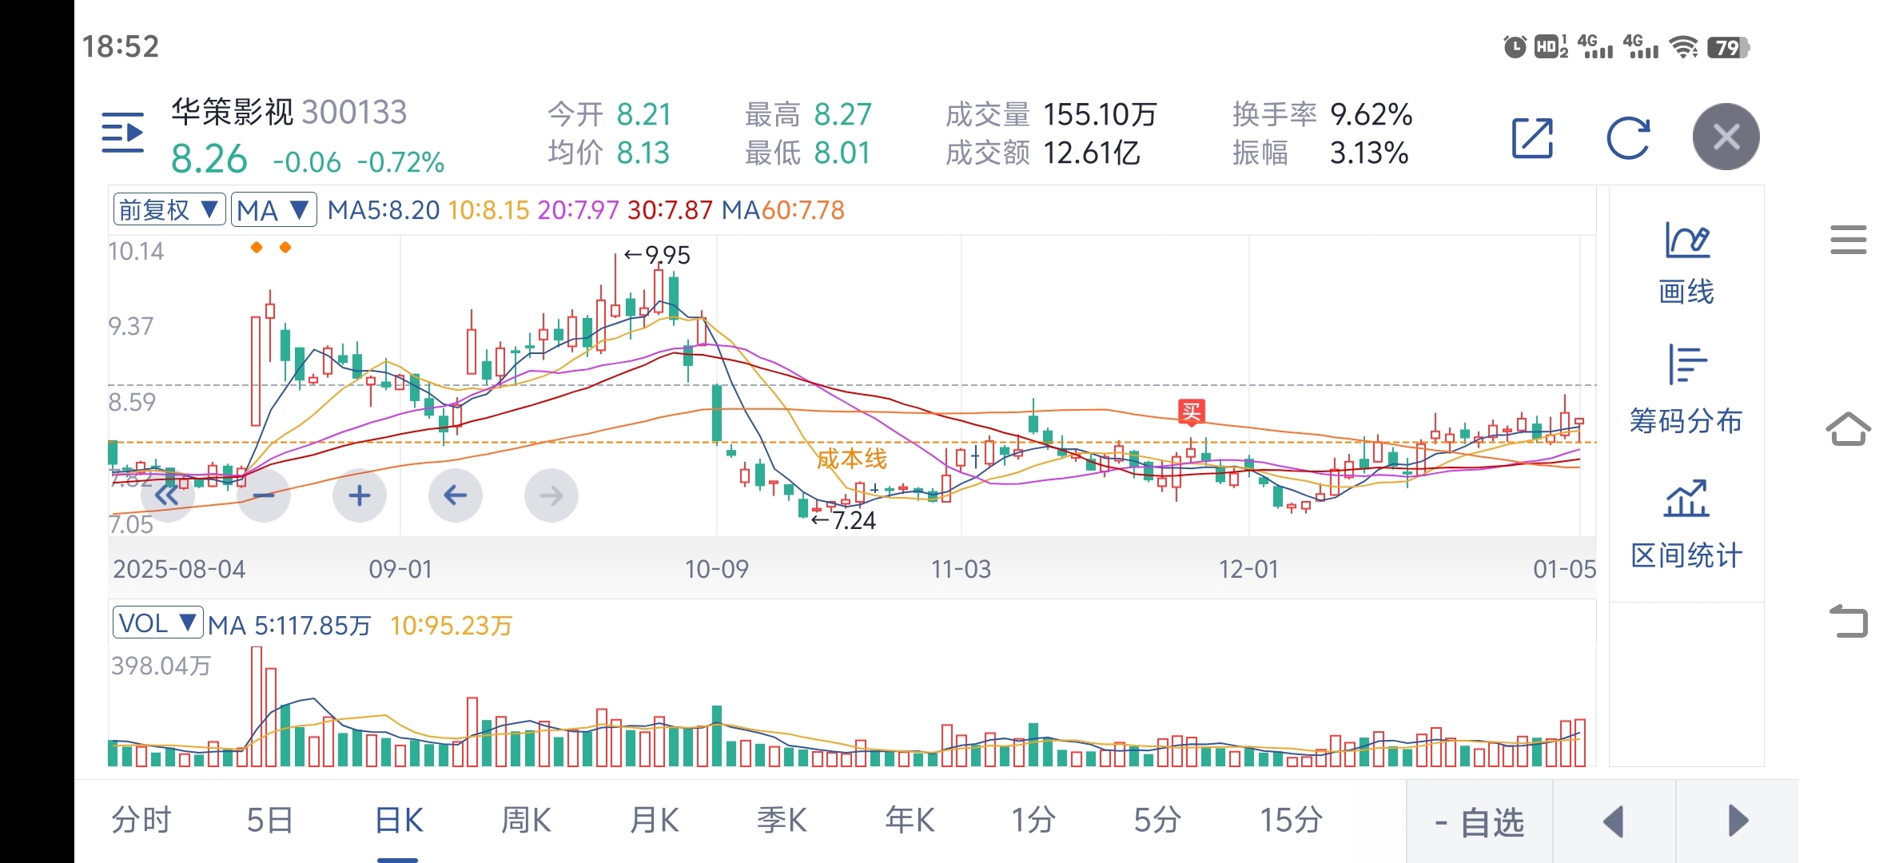Image resolution: width=1899 pixels, height=863 pixels.
Task: Tap the share/export arrow icon
Action: coord(1532,138)
